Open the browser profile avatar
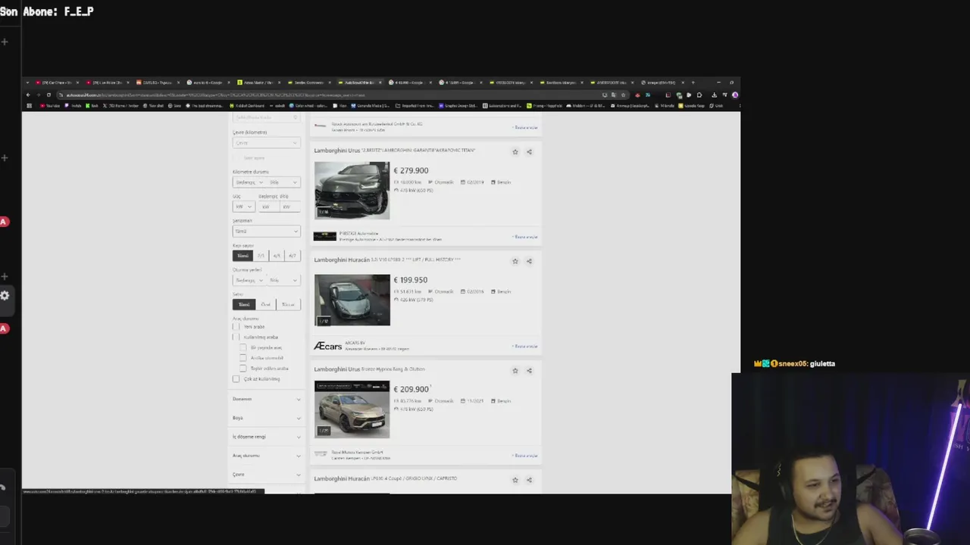 tap(735, 95)
